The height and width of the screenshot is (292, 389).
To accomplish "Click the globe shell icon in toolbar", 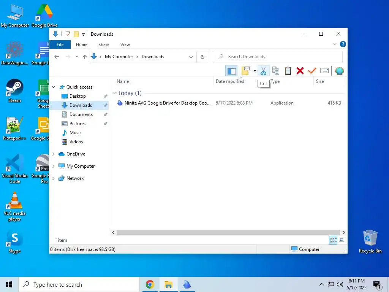I will 339,71.
